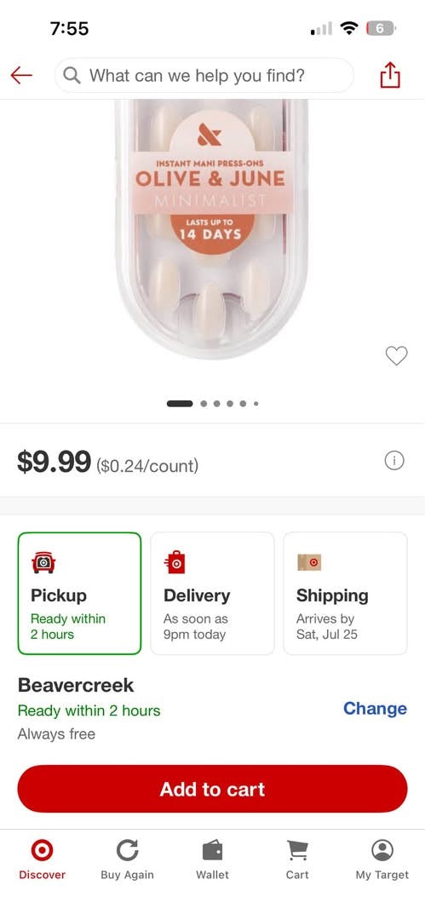Open the Buy Again tab
The height and width of the screenshot is (920, 425).
(x=127, y=860)
